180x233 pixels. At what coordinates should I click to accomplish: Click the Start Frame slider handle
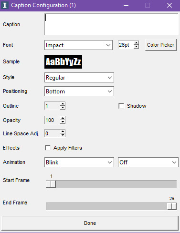51,184
